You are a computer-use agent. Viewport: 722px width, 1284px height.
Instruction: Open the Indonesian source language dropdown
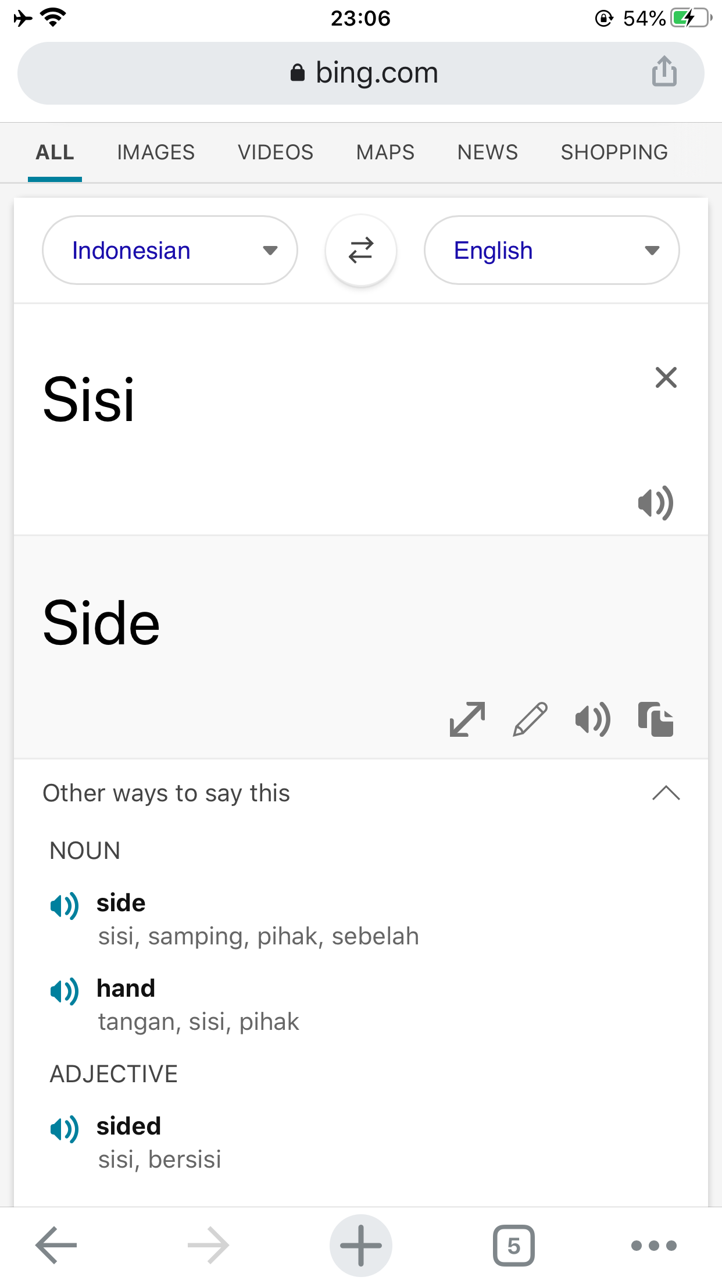pos(170,251)
